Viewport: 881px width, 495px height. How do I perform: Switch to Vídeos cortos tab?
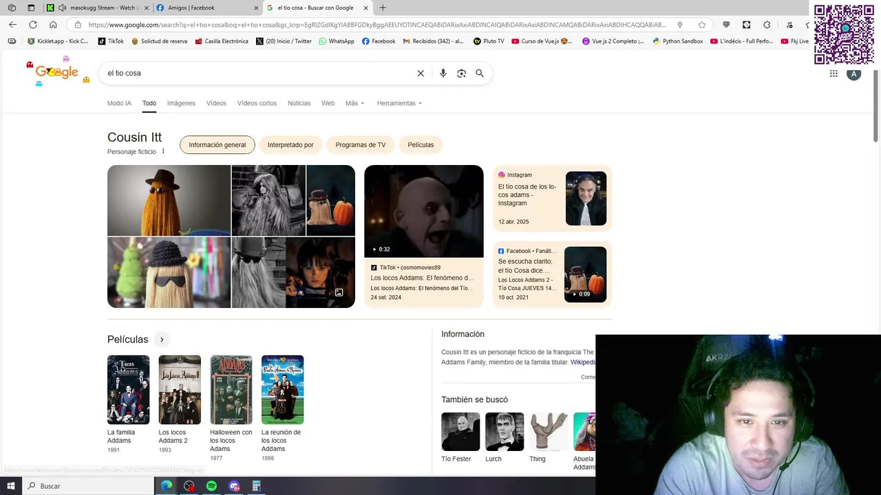(257, 103)
